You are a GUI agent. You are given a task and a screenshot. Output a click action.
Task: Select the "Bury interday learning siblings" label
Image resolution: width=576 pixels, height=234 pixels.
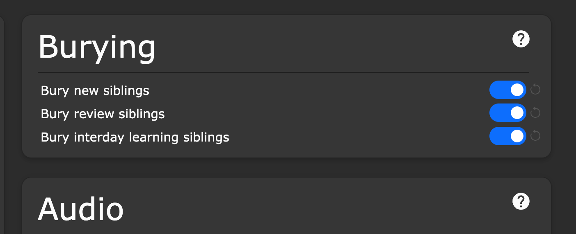(x=135, y=137)
